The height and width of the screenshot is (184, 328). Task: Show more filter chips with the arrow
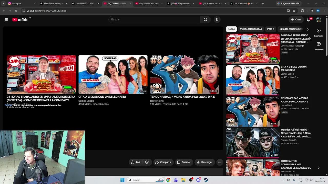(x=307, y=29)
